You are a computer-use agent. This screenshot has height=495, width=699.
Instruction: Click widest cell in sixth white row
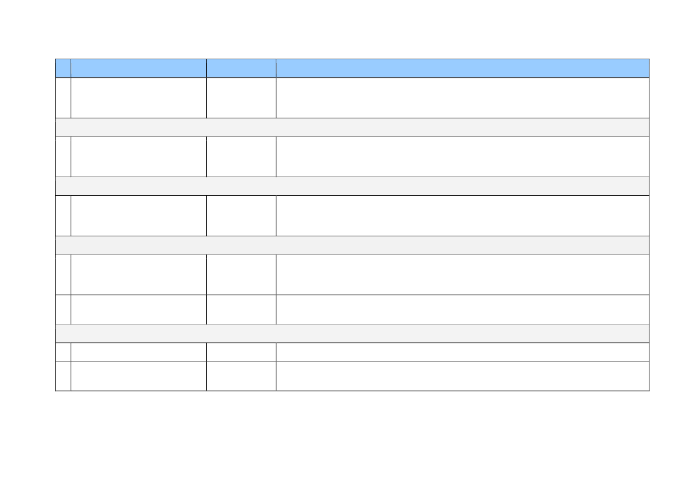click(x=462, y=352)
